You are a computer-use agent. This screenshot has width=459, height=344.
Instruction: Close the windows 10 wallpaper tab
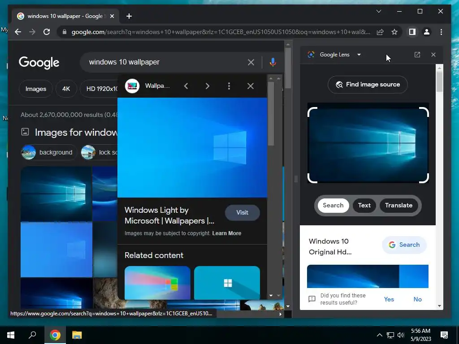pyautogui.click(x=112, y=16)
